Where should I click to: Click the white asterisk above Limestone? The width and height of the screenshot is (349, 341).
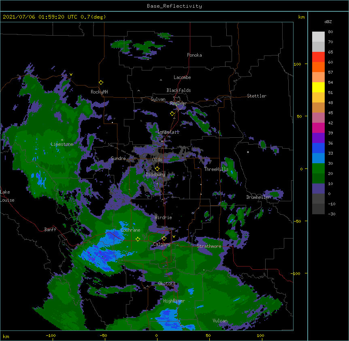tap(62, 140)
